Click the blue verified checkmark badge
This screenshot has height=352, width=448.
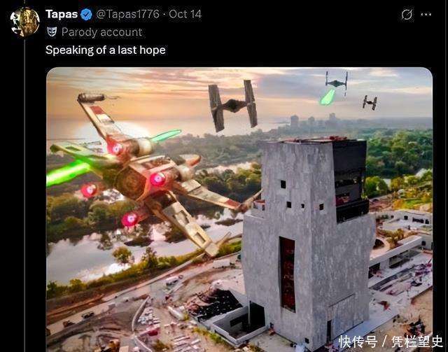tap(86, 14)
